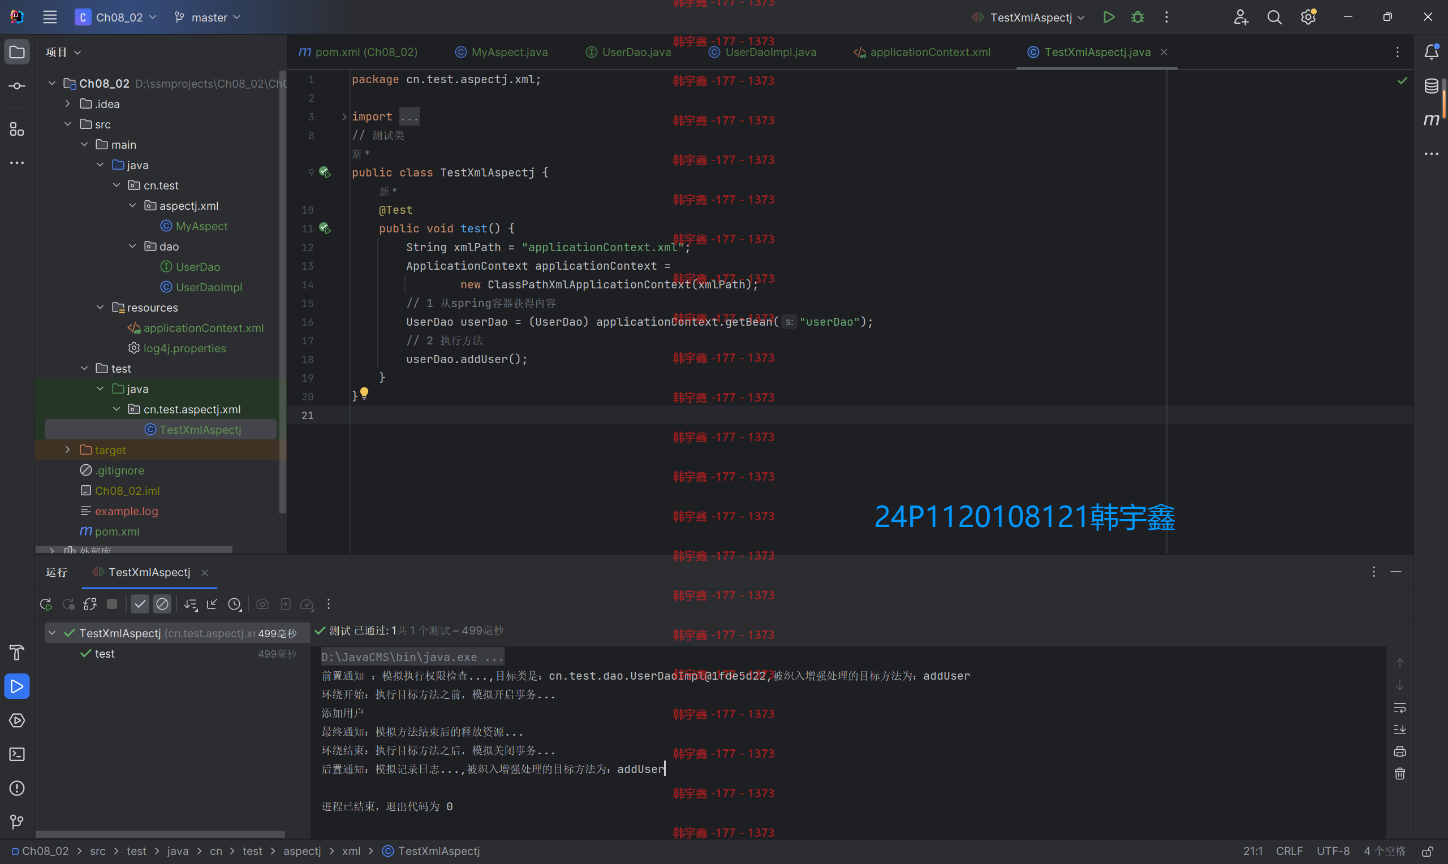Collapse the src folder
The width and height of the screenshot is (1448, 864).
[68, 124]
